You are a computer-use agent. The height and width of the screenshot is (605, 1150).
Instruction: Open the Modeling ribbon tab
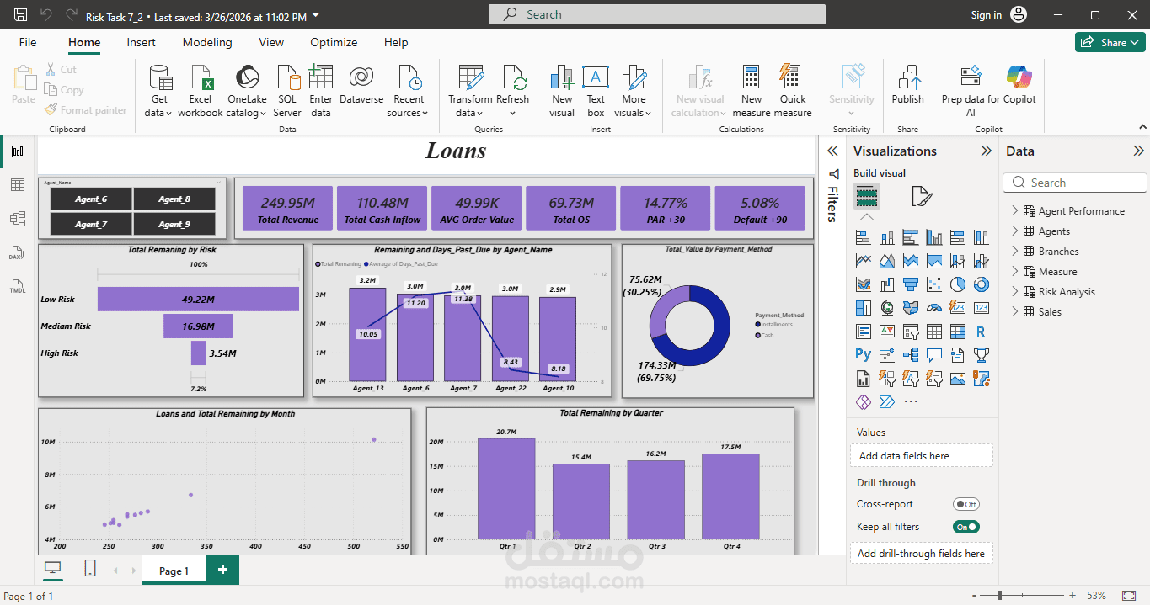coord(207,42)
